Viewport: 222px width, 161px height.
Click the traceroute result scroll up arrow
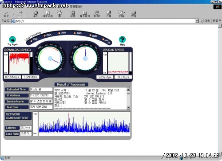[128, 89]
